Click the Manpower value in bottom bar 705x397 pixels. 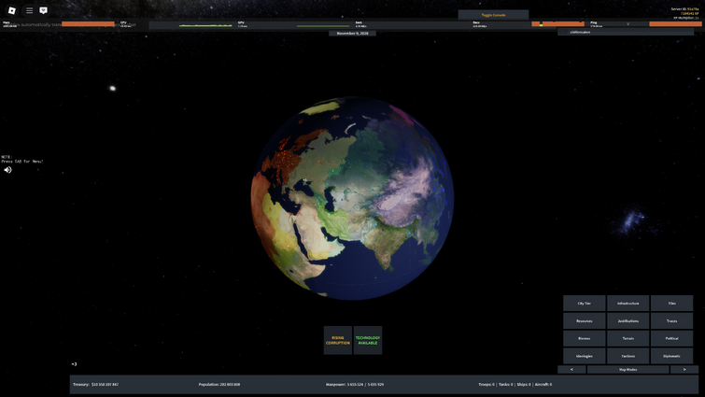355,385
